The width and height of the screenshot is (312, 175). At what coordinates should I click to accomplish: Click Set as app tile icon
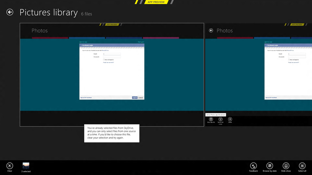211,120
